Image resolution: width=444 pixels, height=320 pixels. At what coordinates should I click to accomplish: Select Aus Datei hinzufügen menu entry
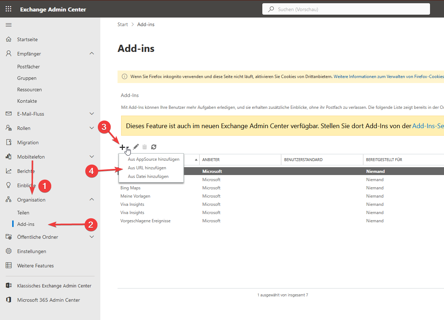[148, 176]
